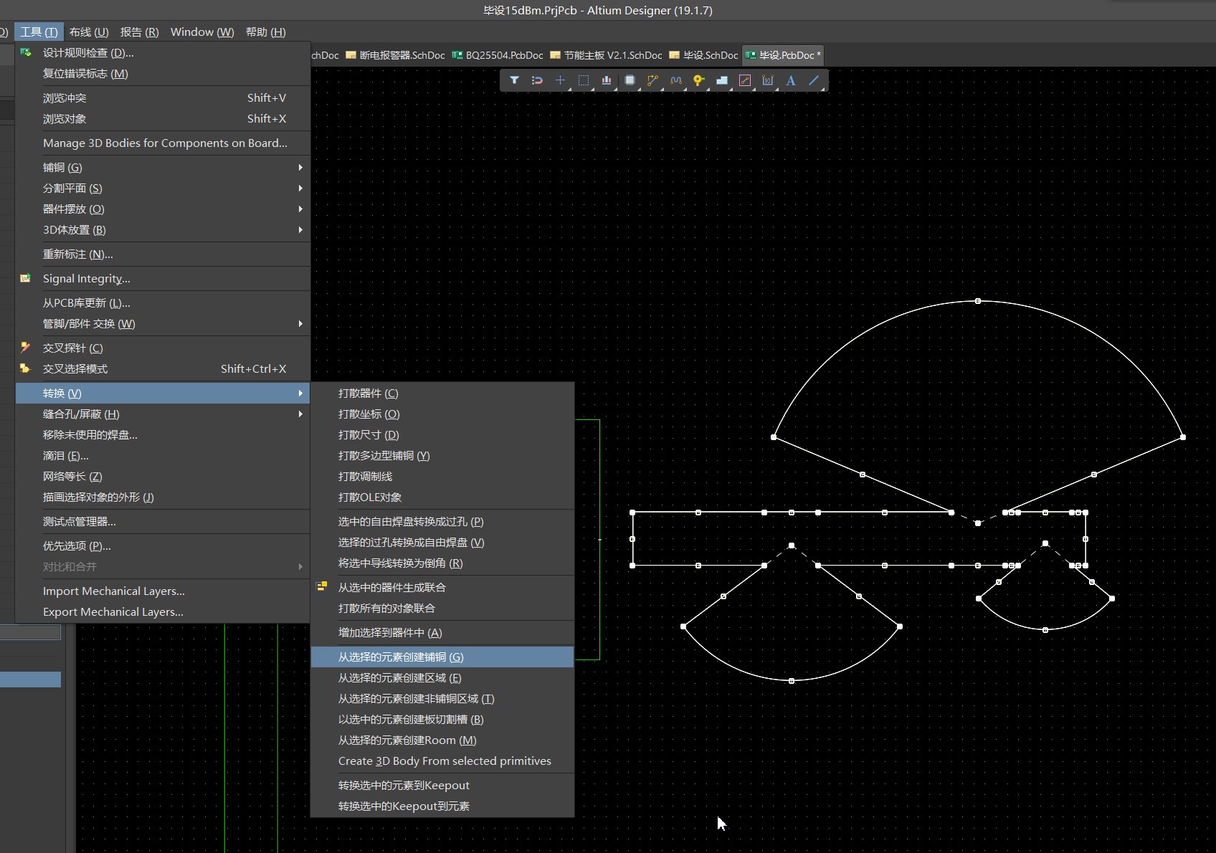Click the place component chip icon
Viewport: 1216px width, 853px height.
630,80
